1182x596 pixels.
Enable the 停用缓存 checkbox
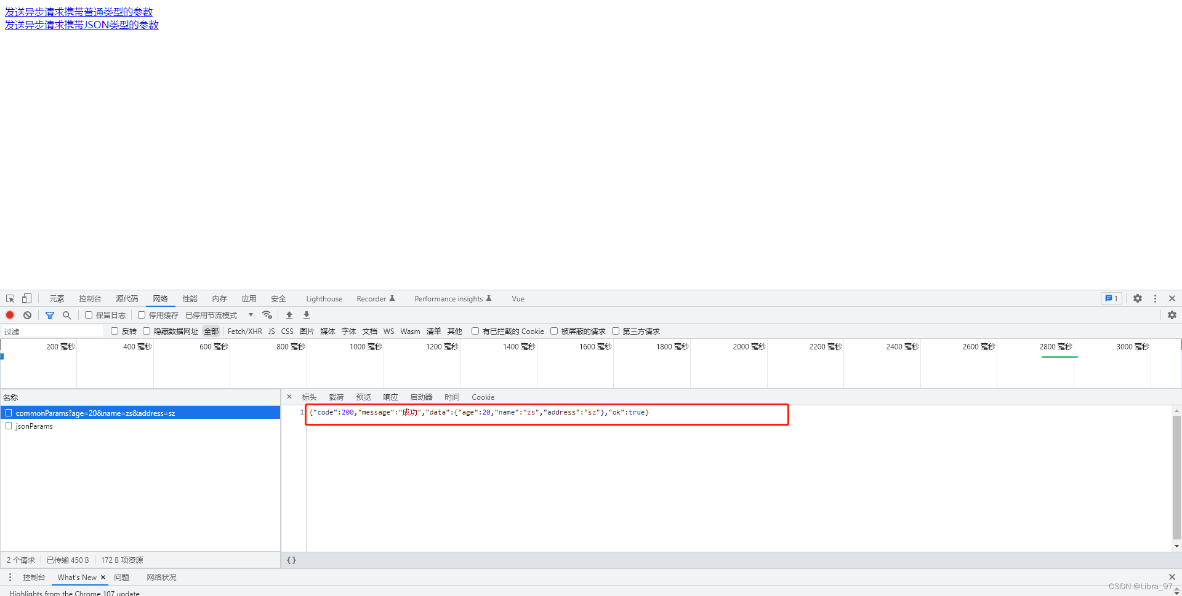pyautogui.click(x=142, y=315)
